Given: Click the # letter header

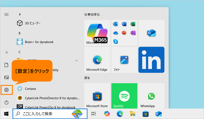Looking at the screenshot, I should 20,15.
